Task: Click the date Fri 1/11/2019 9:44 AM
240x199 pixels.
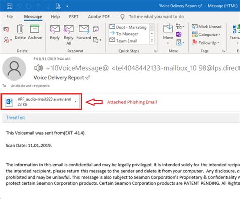Action: [52, 59]
